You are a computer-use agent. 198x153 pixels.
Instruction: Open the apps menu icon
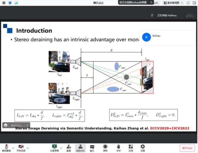click(x=131, y=147)
